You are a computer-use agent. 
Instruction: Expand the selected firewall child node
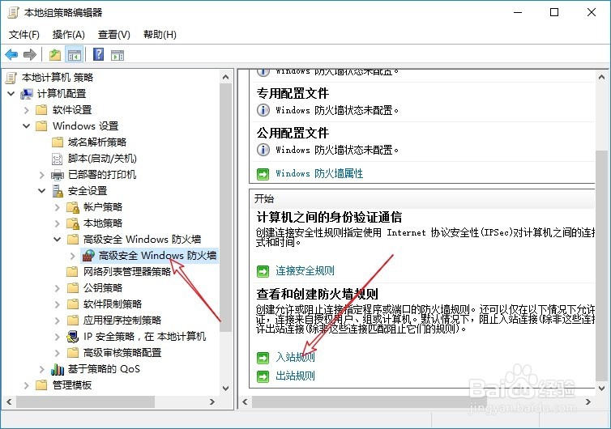73,256
